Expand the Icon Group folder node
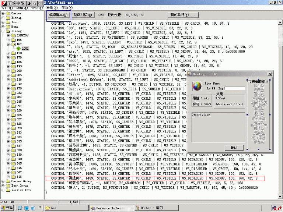283x212 pixels. click(x=3, y=185)
